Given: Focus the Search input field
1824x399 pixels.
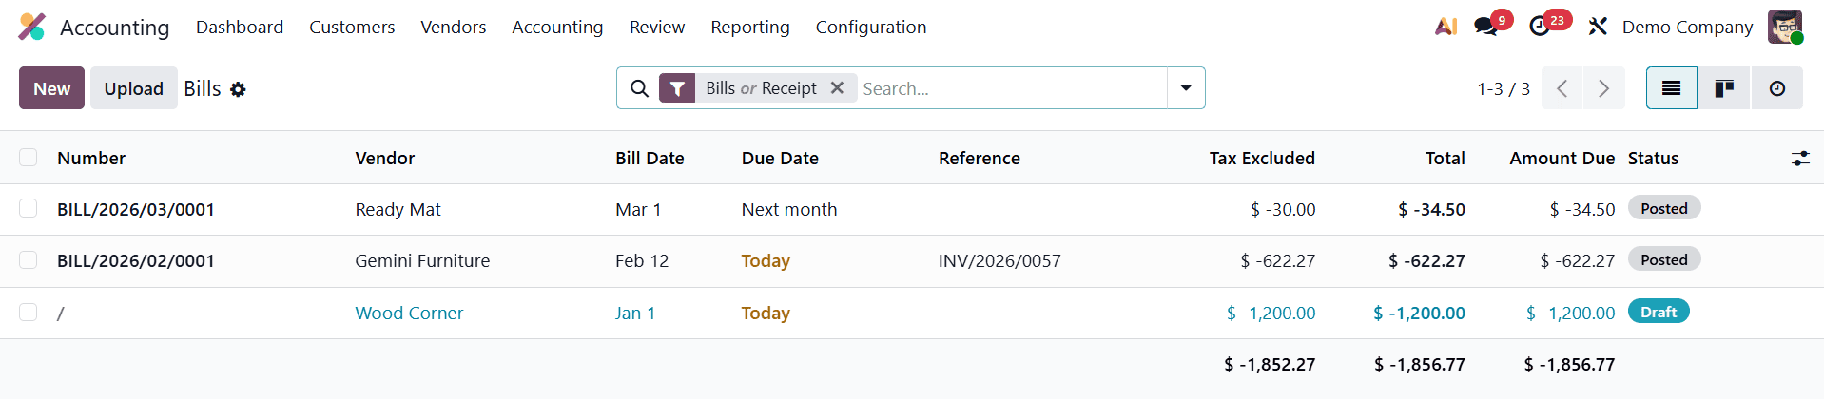Looking at the screenshot, I should [1008, 88].
